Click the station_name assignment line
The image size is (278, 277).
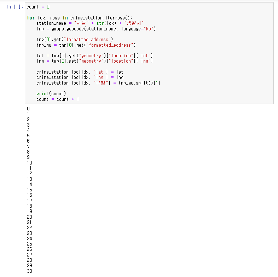coord(90,23)
